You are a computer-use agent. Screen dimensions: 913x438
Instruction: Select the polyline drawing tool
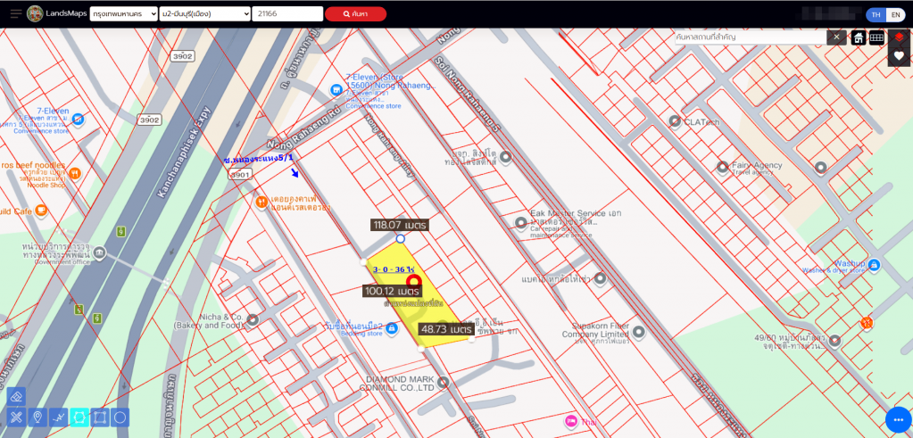click(58, 417)
